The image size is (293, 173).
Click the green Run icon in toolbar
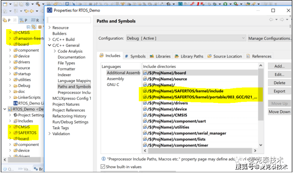[225, 4]
